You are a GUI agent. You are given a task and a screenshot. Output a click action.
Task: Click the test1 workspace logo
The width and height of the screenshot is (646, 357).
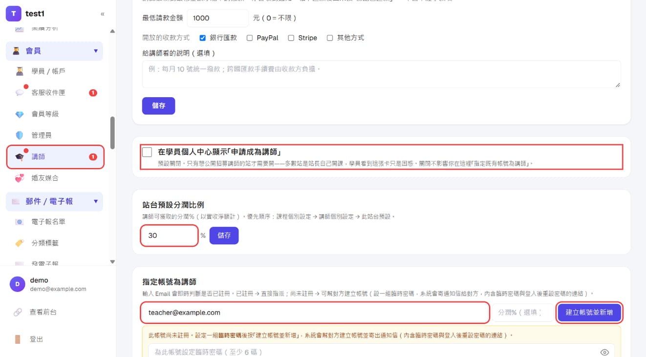pyautogui.click(x=13, y=14)
